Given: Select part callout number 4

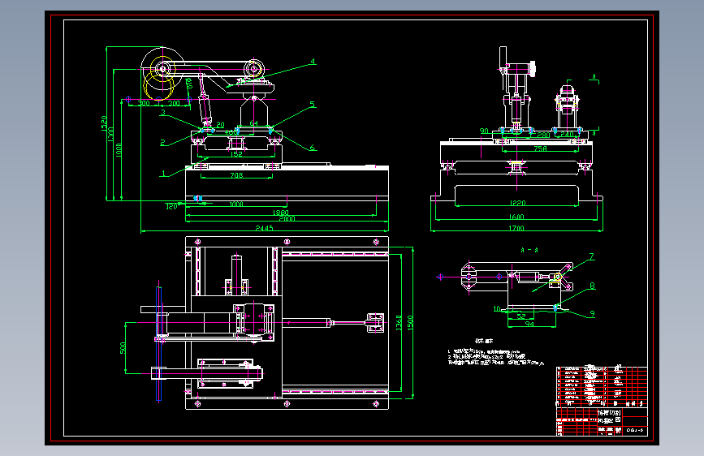Looking at the screenshot, I should click(313, 62).
